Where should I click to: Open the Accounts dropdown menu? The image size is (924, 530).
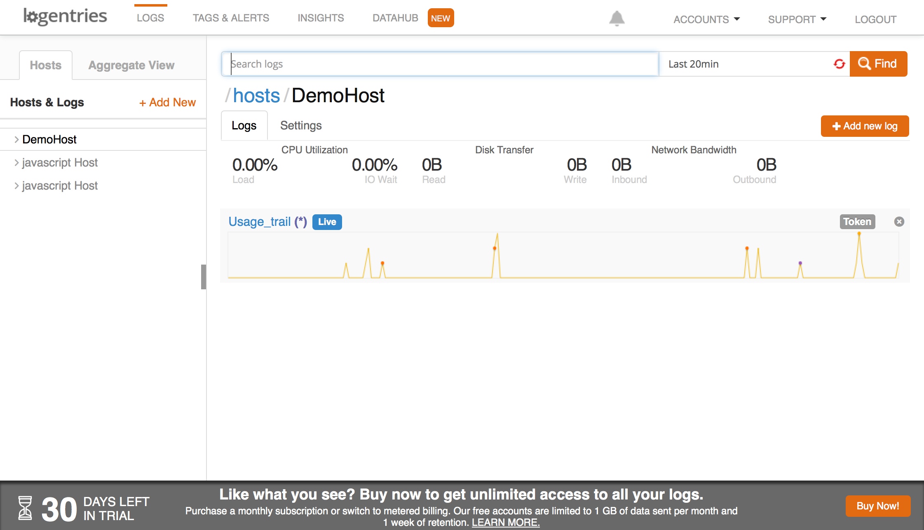pyautogui.click(x=706, y=19)
